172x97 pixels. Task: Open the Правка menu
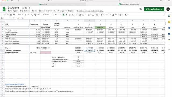[16, 11]
